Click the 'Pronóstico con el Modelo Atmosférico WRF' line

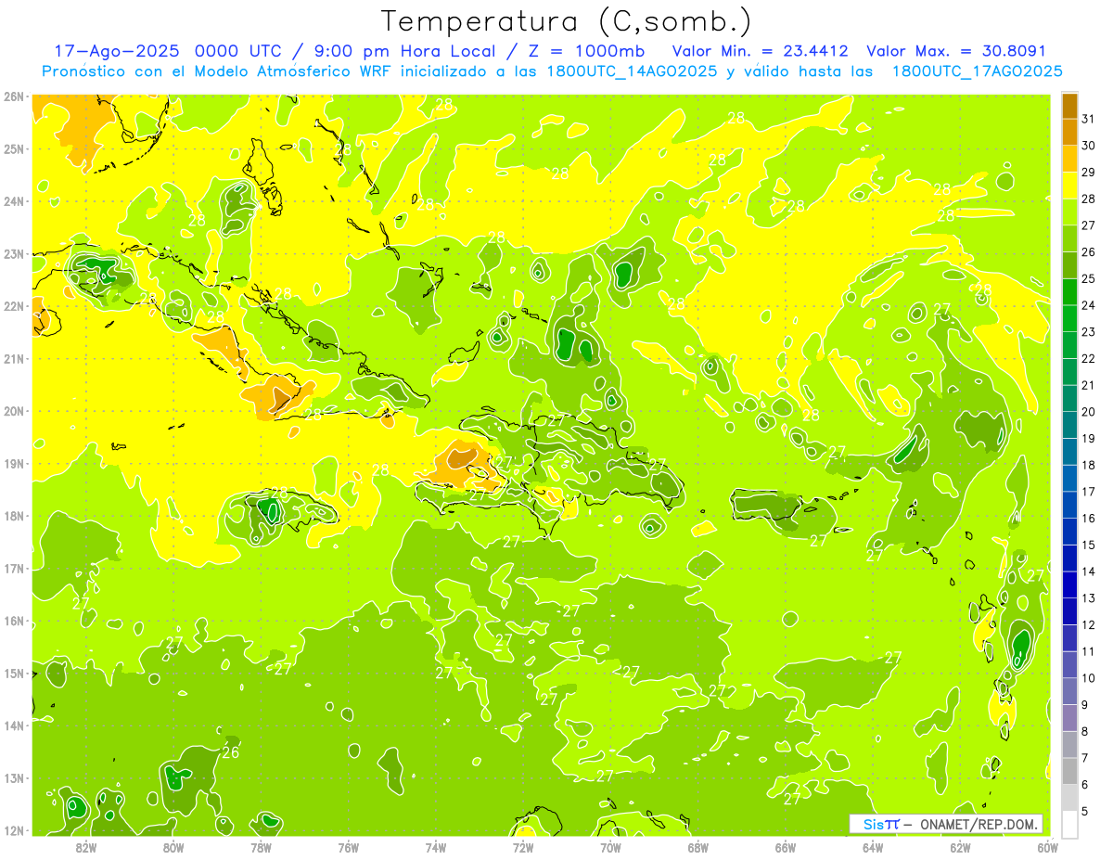click(x=552, y=71)
